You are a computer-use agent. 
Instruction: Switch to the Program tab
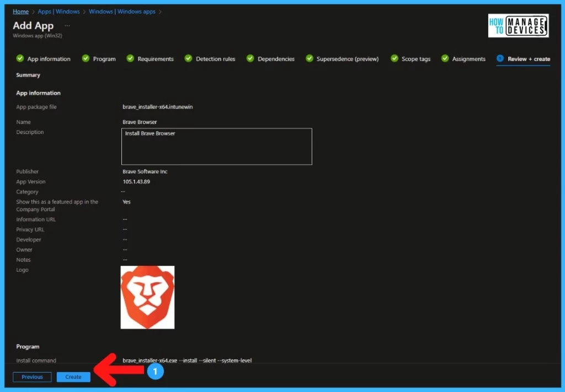click(x=104, y=59)
